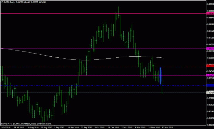Click the 0.8818 price axis value
This screenshot has width=214, height=129.
[211, 24]
